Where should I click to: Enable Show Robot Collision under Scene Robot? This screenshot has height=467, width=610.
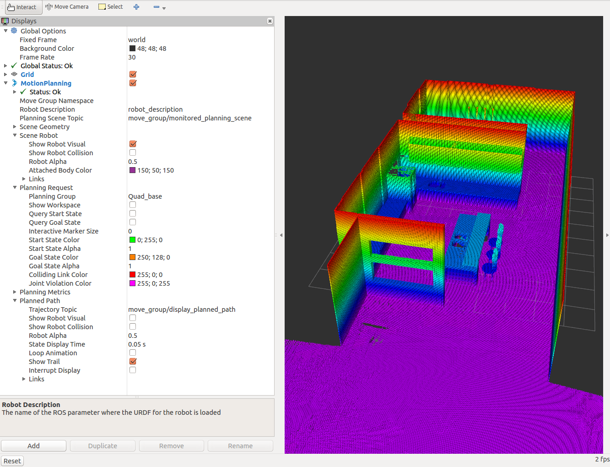point(132,152)
